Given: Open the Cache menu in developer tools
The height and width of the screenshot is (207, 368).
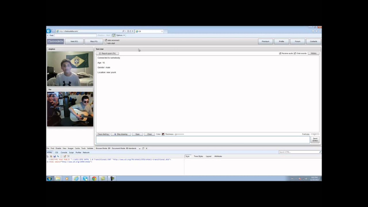Looking at the screenshot, I should click(x=77, y=148).
